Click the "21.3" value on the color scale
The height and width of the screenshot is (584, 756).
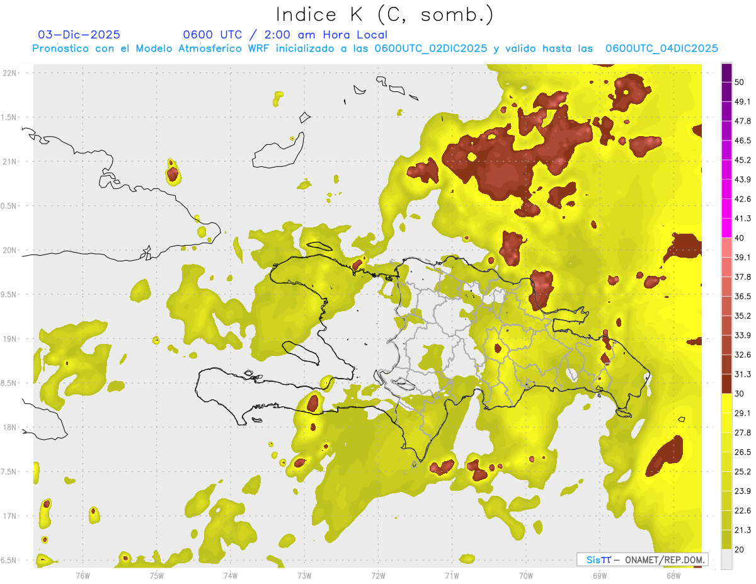pos(743,530)
